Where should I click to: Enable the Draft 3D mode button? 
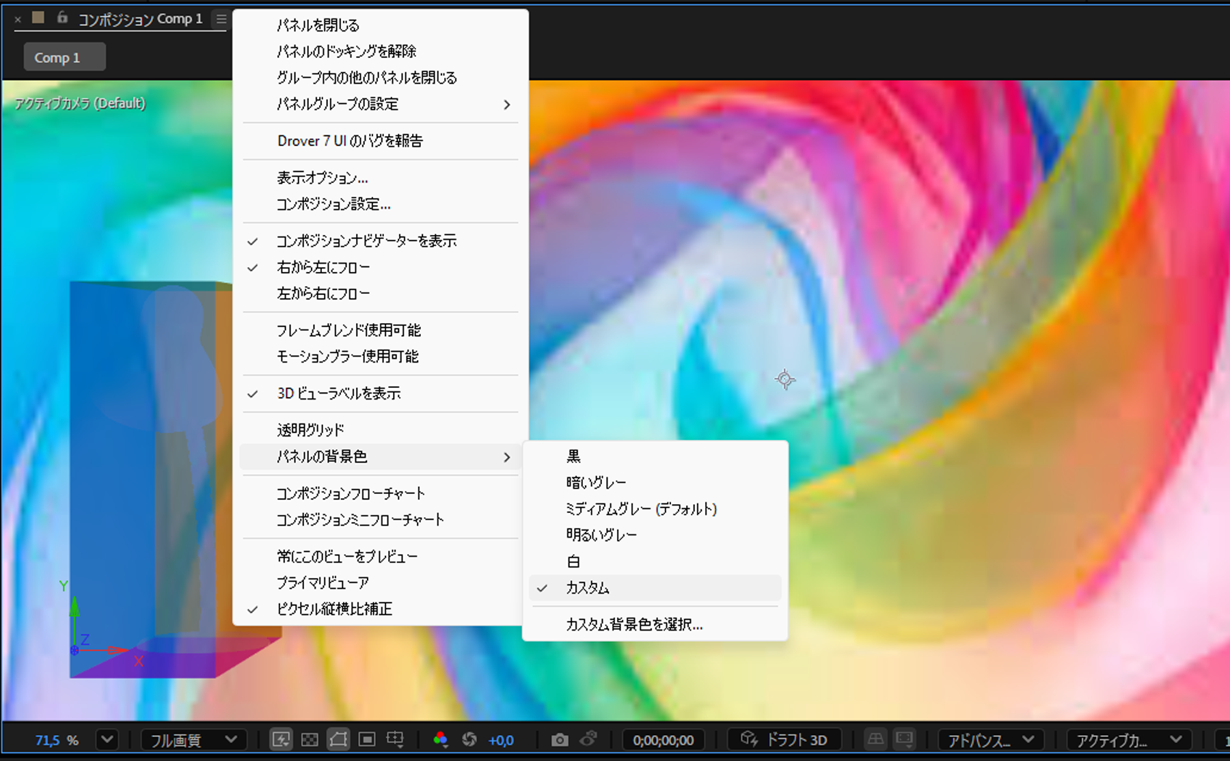pos(784,739)
